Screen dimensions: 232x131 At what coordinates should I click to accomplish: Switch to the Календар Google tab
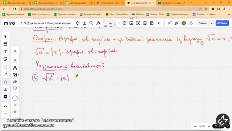[79, 3]
